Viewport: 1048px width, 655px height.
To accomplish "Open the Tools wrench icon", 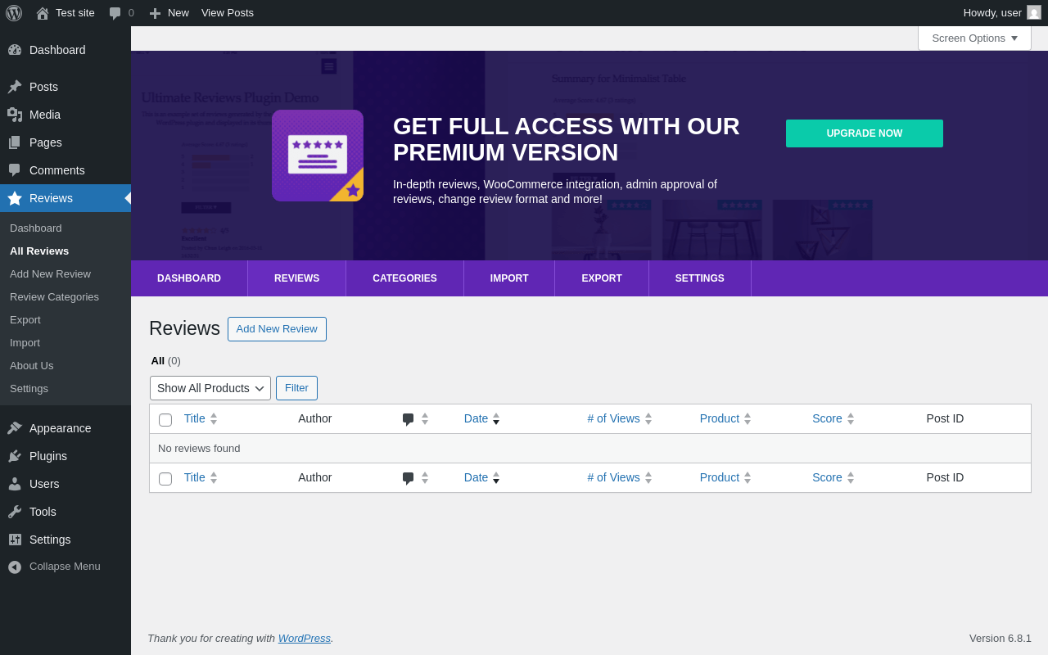I will click(15, 512).
